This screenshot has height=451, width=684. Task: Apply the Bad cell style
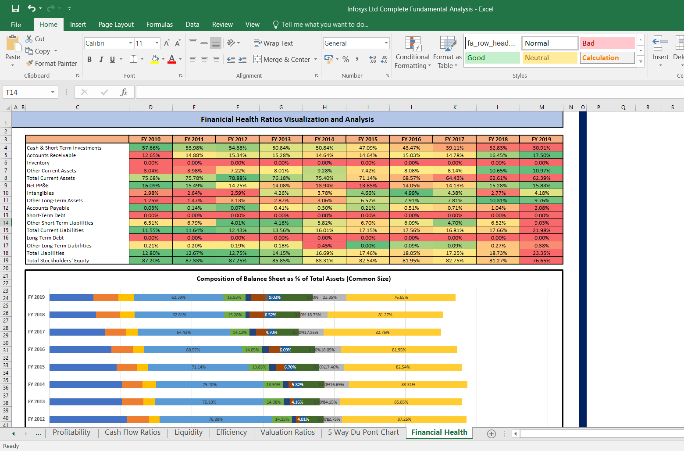pos(607,43)
